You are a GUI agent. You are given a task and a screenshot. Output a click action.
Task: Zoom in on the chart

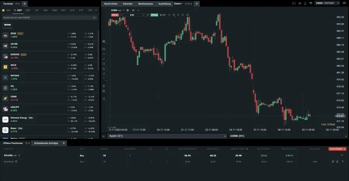[183, 15]
